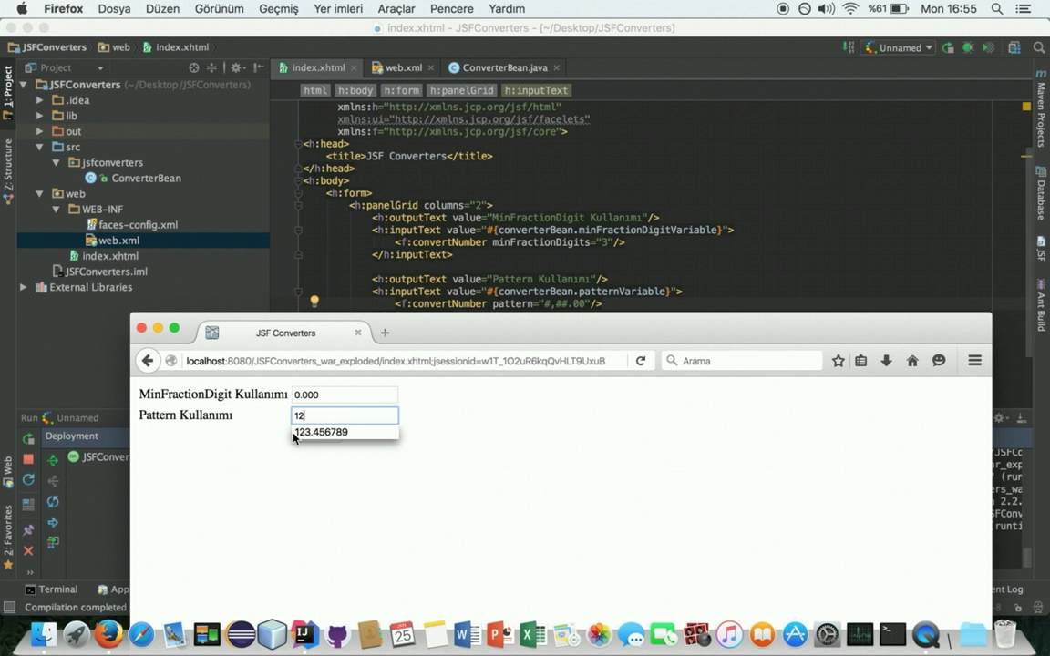Close the ConverterBean.java editor tab
This screenshot has width=1050, height=656.
point(556,67)
